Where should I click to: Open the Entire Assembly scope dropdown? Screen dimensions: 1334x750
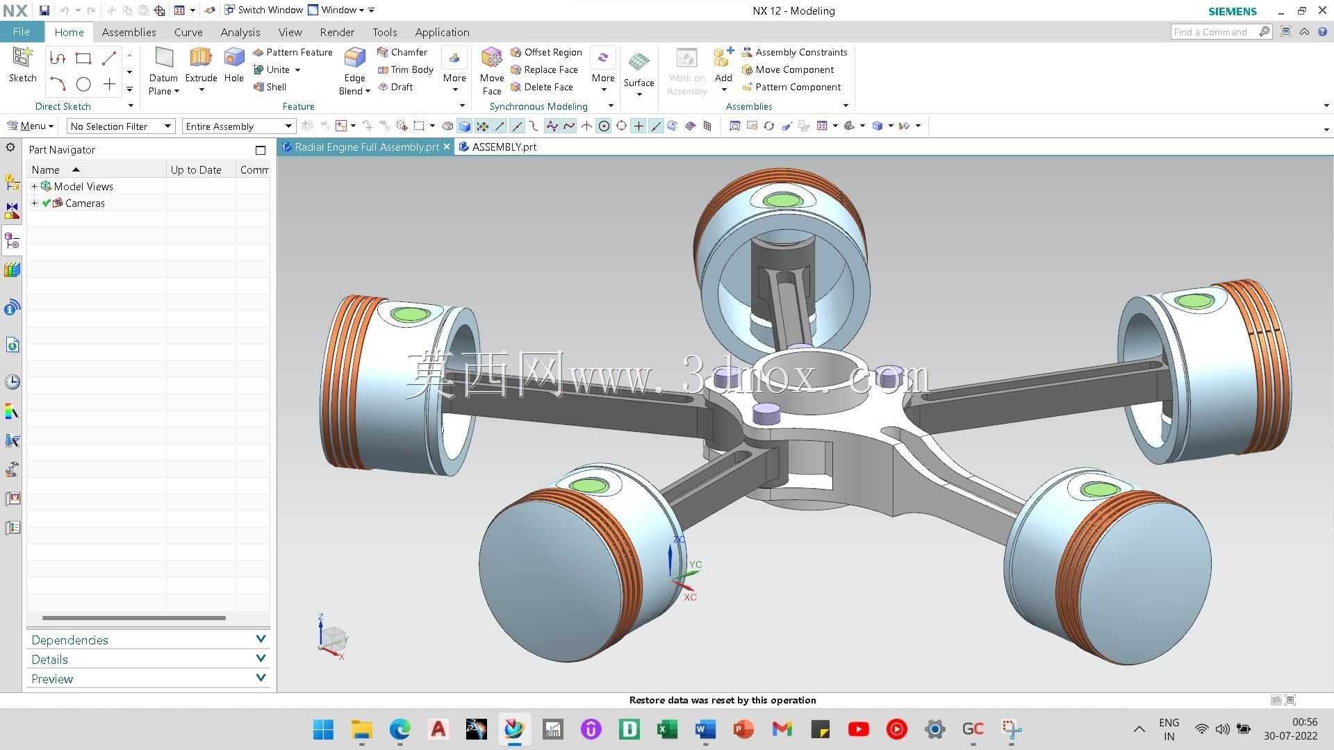(x=239, y=126)
